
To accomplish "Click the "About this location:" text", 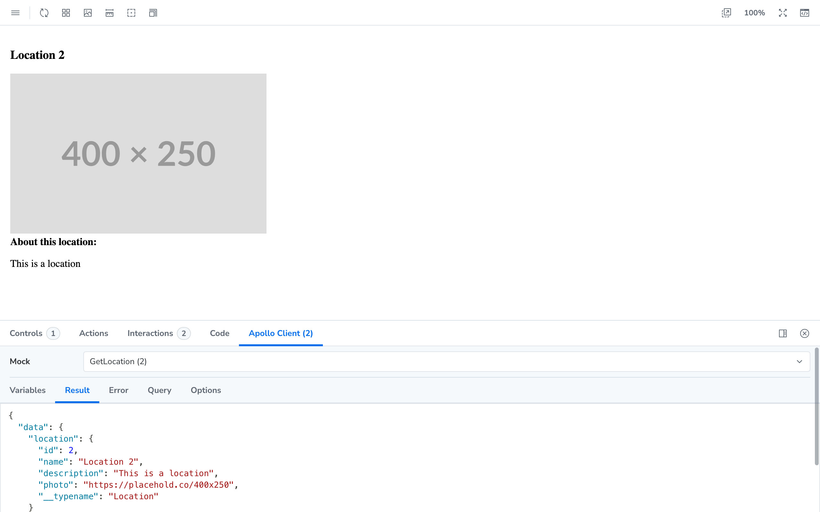I will (53, 242).
